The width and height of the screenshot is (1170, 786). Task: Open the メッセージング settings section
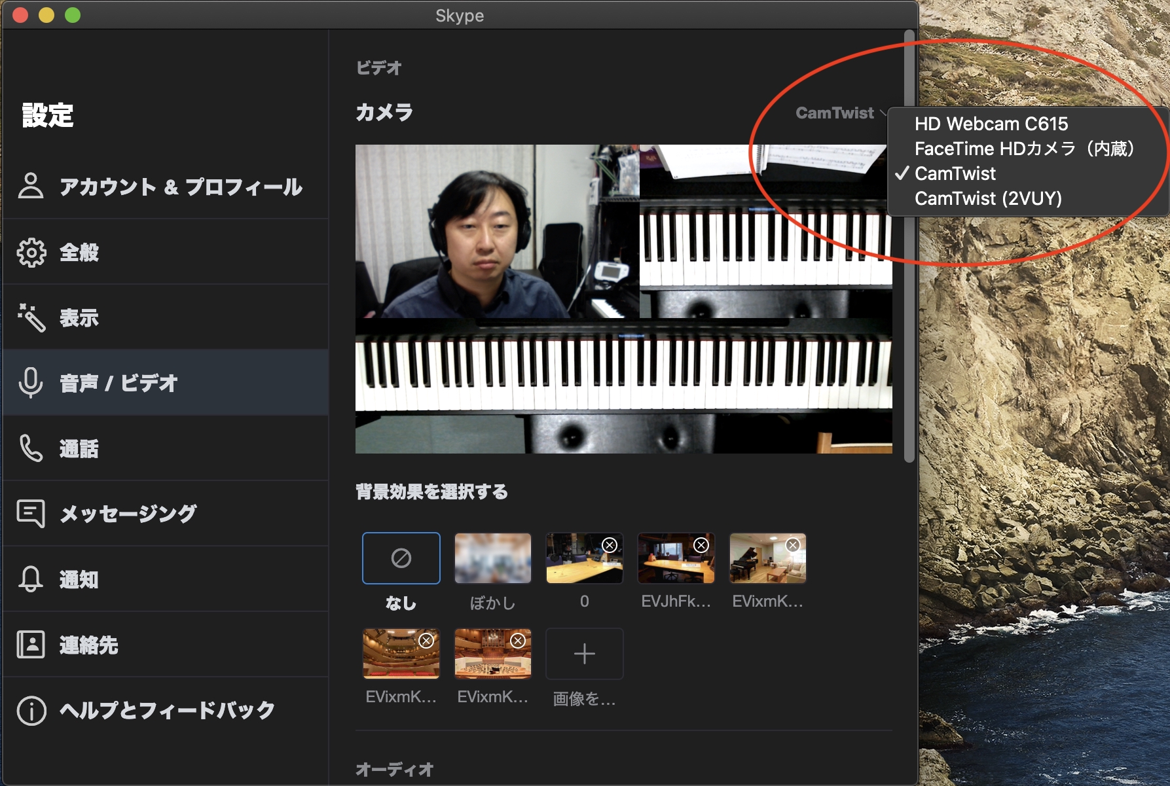click(x=166, y=514)
